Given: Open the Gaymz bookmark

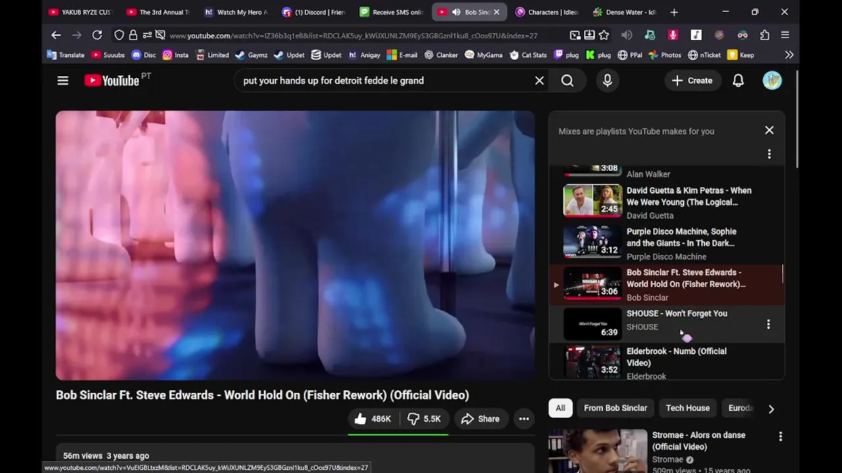Looking at the screenshot, I should (251, 55).
